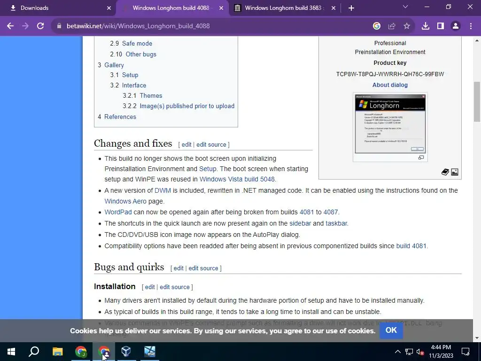Edit the Changes and fixes section
Screen dimensions: 481x361
click(x=186, y=145)
